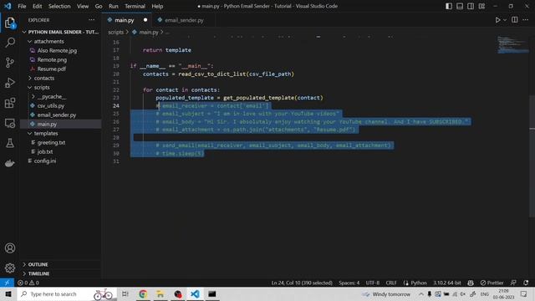Open the Docker whale view
Image resolution: width=535 pixels, height=301 pixels.
pos(10,163)
